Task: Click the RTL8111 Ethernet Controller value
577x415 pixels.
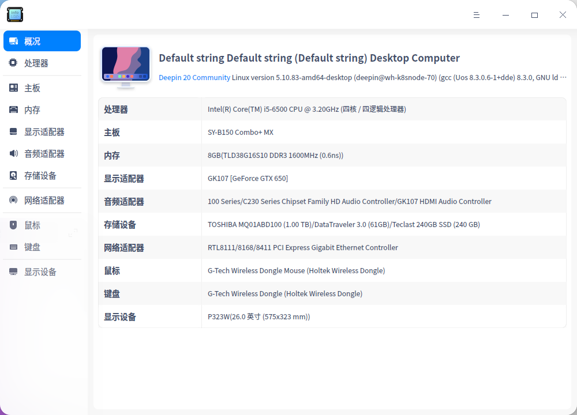Action: tap(303, 247)
